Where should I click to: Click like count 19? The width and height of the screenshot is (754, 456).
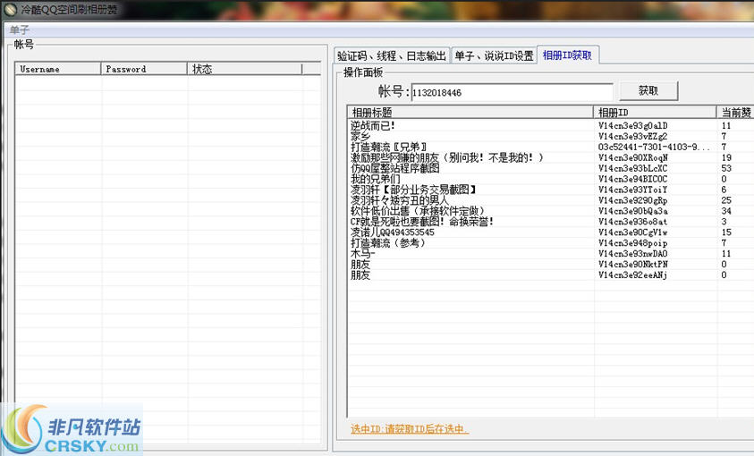pos(726,157)
